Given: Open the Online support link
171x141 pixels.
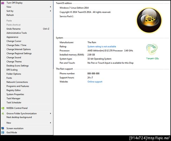Looking at the screenshot, I should pos(95,82).
